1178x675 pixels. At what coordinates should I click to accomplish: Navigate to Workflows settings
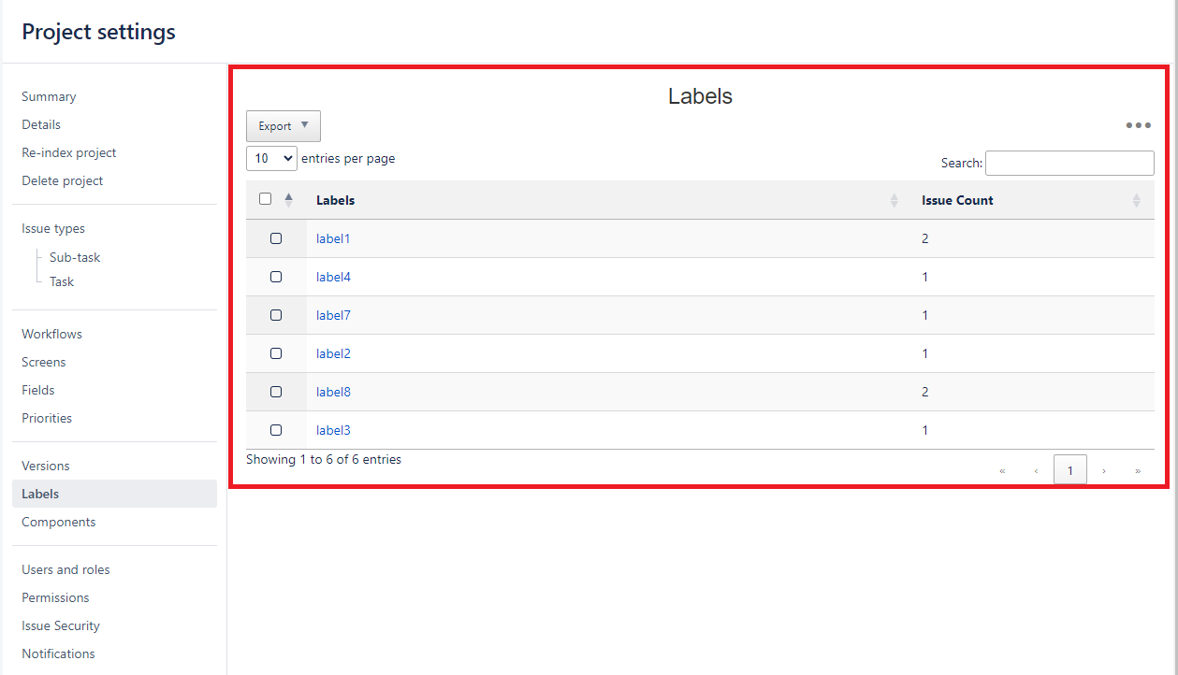click(51, 334)
